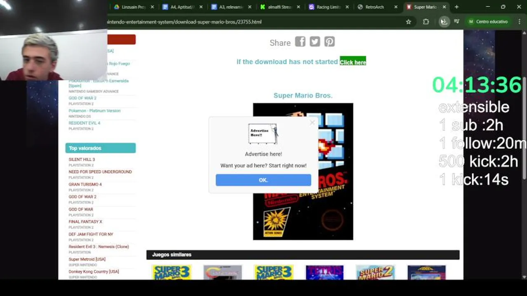Open the Chrome three-dot menu
Viewport: 527px width, 296px height.
[519, 22]
